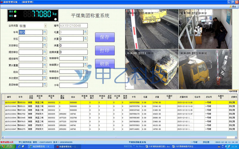Click the search icon for 提货单号
Viewport: 239px width, 149px height.
pyautogui.click(x=45, y=58)
